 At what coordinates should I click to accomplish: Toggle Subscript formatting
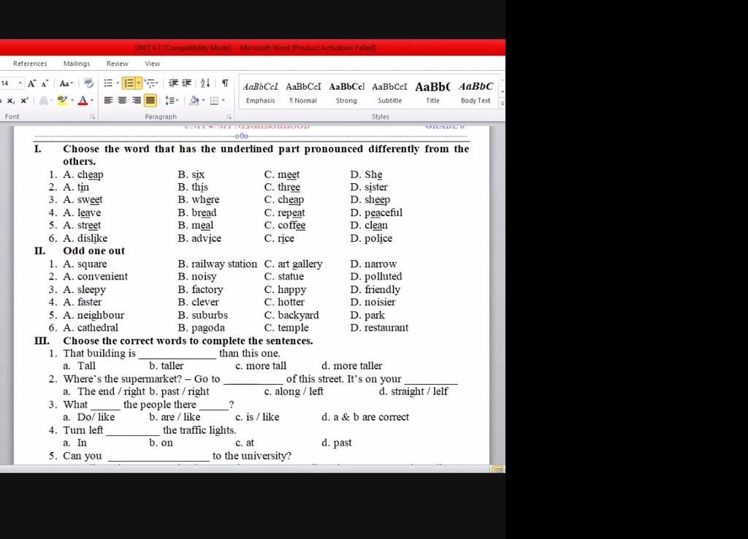tap(10, 101)
